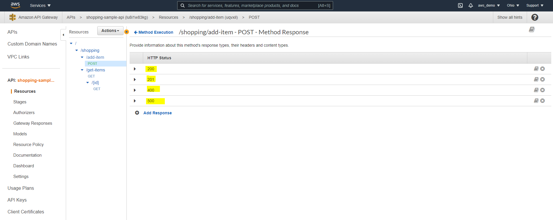Open APIs in the breadcrumb
This screenshot has width=553, height=220.
coord(71,17)
